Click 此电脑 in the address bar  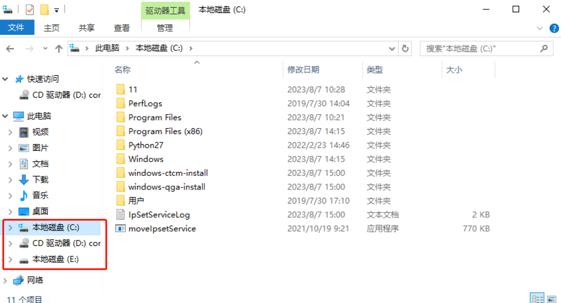pos(107,48)
